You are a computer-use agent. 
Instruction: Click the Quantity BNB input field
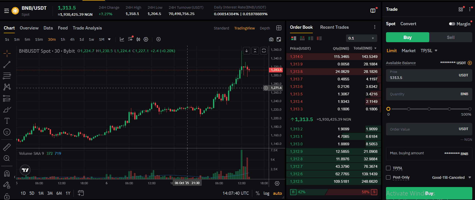tap(429, 94)
